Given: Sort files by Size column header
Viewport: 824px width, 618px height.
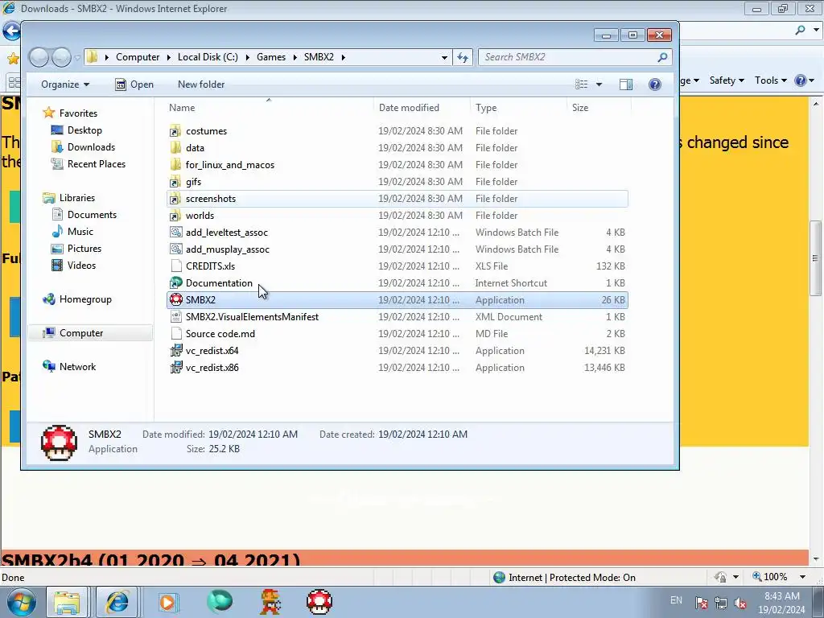Looking at the screenshot, I should (x=599, y=108).
